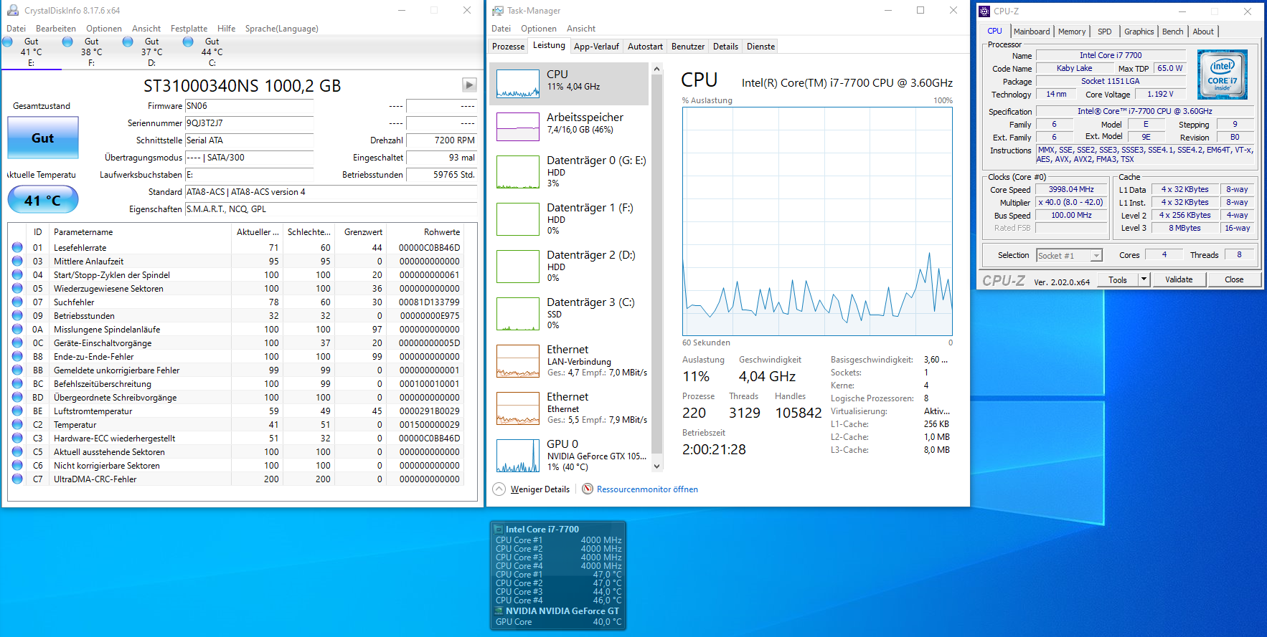Click the NVIDIA GeForce GT gadget header icon
Viewport: 1267px width, 637px height.
(499, 611)
